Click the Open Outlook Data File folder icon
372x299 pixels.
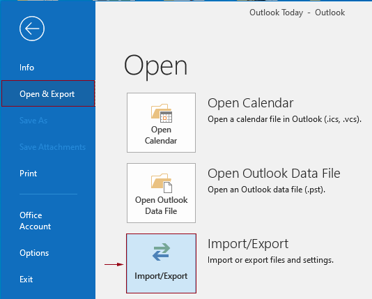tap(162, 183)
